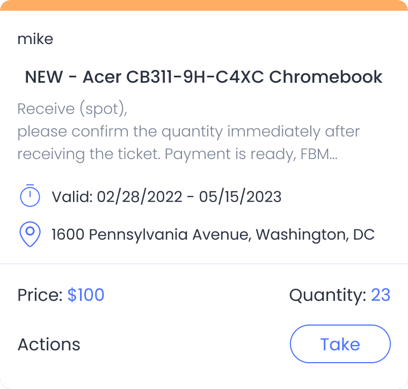Click the quantity value 23
The height and width of the screenshot is (389, 408).
(x=381, y=295)
